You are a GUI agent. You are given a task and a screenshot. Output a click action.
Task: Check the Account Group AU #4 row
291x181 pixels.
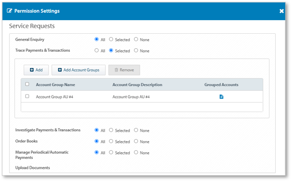pos(27,96)
